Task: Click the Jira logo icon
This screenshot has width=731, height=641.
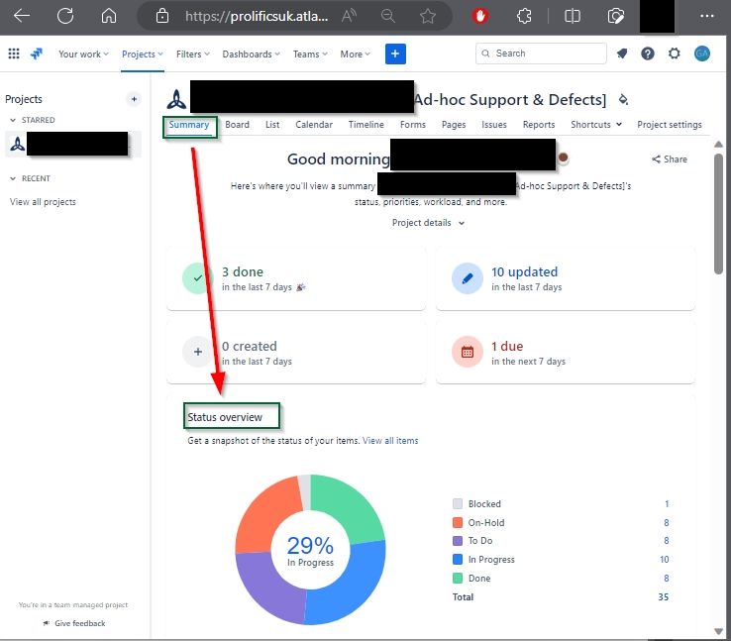Action: [x=37, y=53]
